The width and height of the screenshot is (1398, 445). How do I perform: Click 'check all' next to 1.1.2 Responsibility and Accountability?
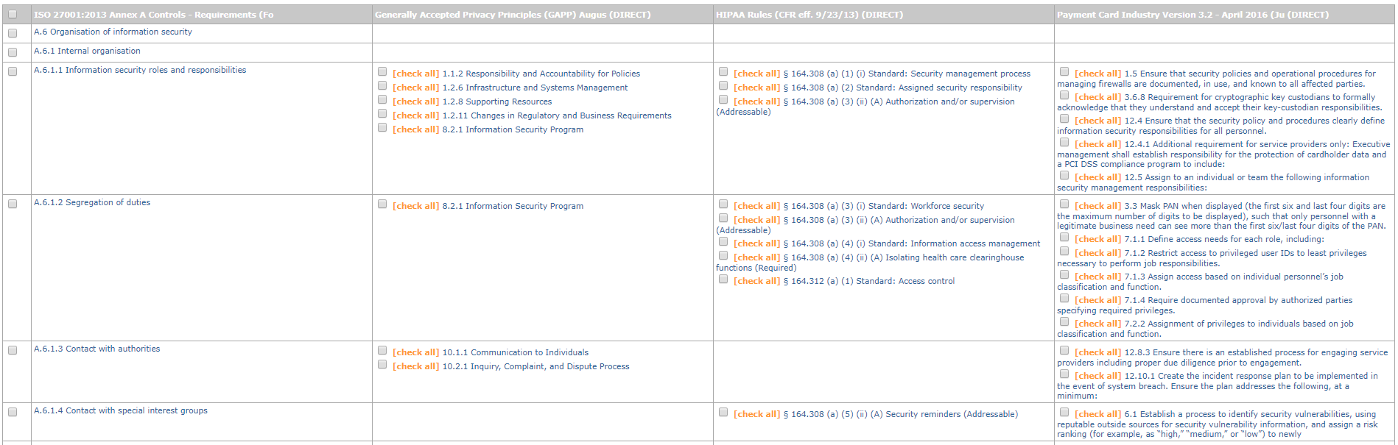pos(415,74)
